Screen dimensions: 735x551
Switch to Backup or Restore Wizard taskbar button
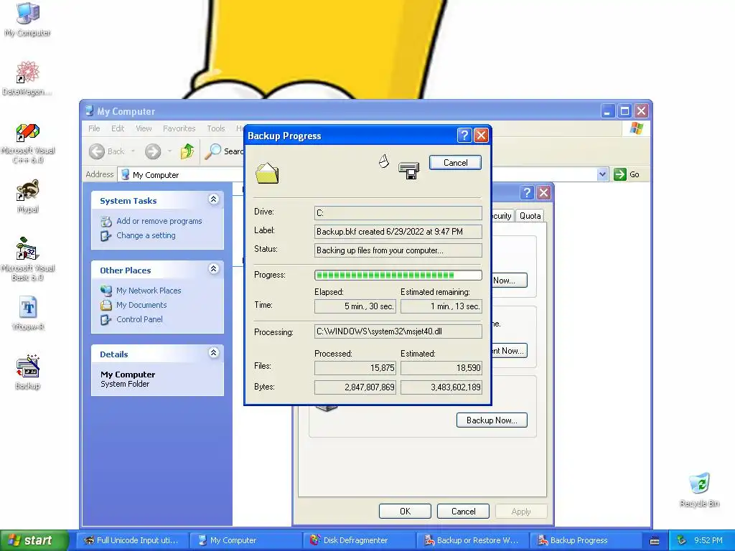tap(472, 540)
